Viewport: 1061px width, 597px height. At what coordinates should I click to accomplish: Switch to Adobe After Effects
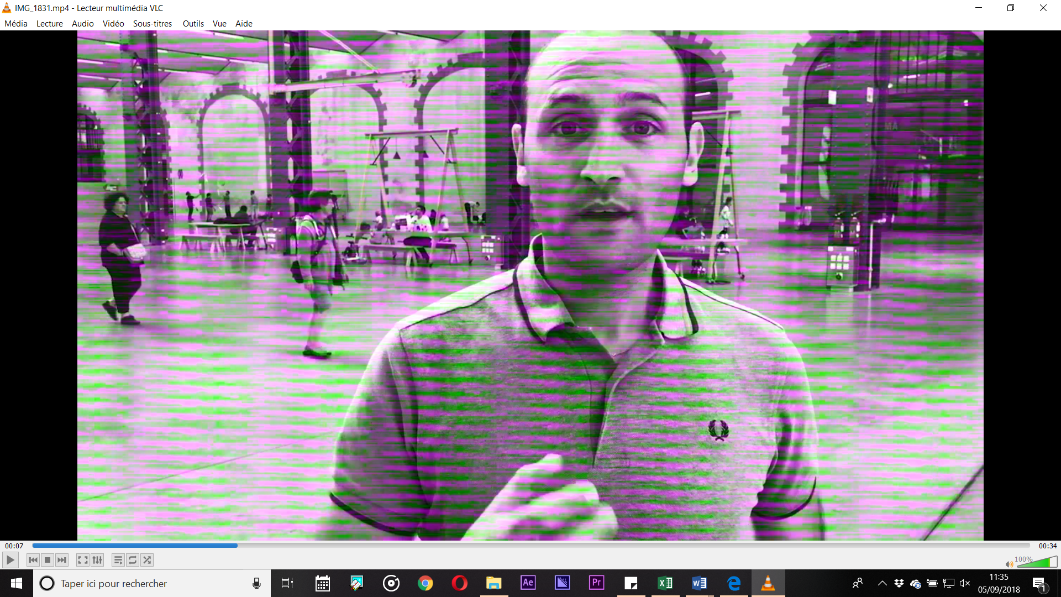[x=528, y=583]
